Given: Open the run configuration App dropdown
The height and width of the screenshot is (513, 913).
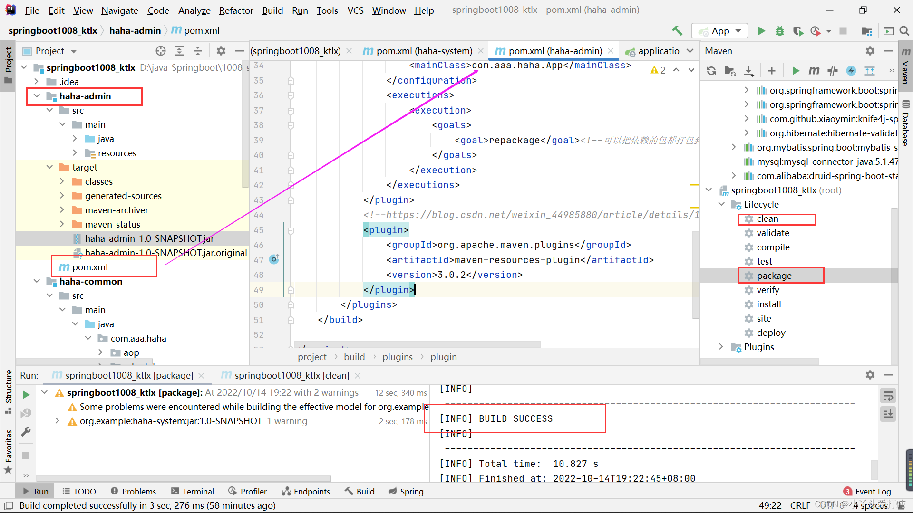Looking at the screenshot, I should 720,31.
